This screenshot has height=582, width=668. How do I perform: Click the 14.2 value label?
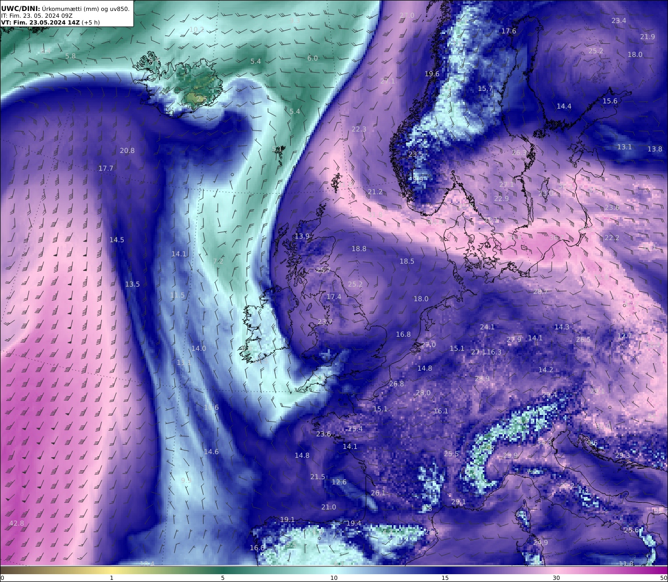pyautogui.click(x=546, y=370)
